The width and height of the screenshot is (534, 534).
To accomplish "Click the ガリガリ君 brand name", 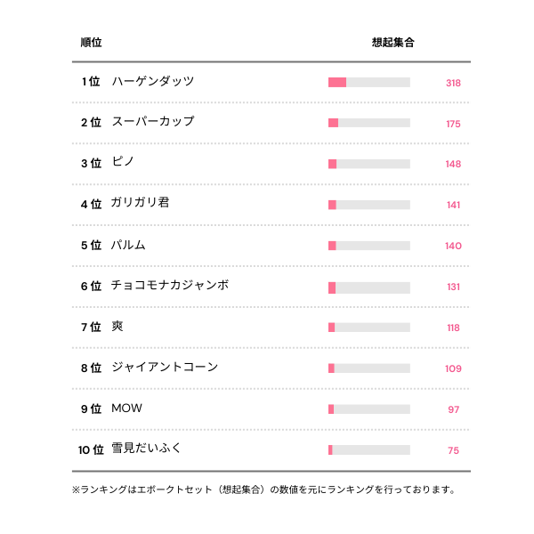I will point(140,203).
